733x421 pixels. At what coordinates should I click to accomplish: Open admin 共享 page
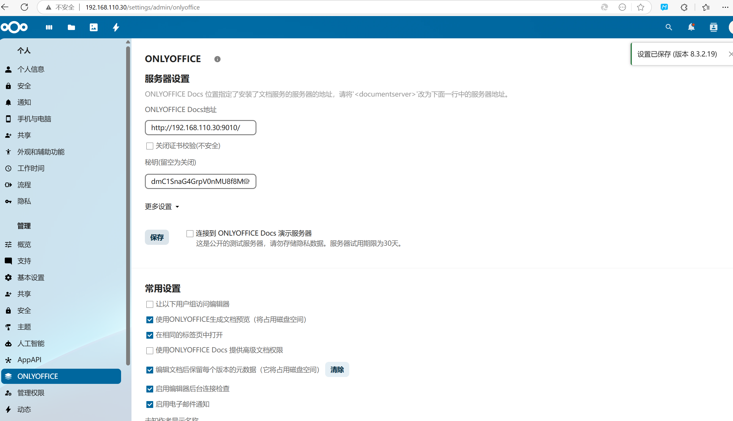pyautogui.click(x=61, y=294)
